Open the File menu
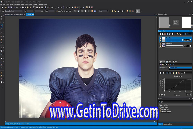193x129 pixels. [x=1, y=5]
